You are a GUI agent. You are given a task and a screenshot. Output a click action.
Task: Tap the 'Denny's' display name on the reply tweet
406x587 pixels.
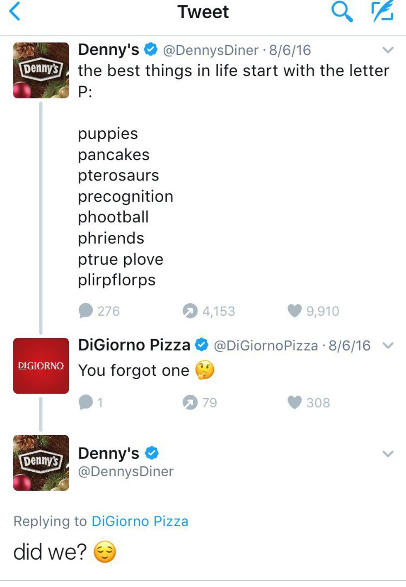pyautogui.click(x=109, y=453)
